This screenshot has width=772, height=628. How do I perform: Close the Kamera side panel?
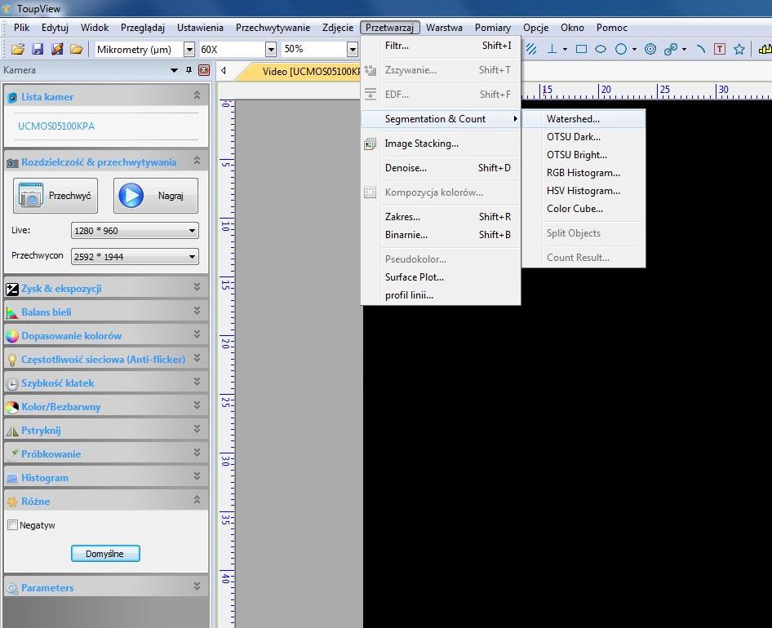(204, 70)
